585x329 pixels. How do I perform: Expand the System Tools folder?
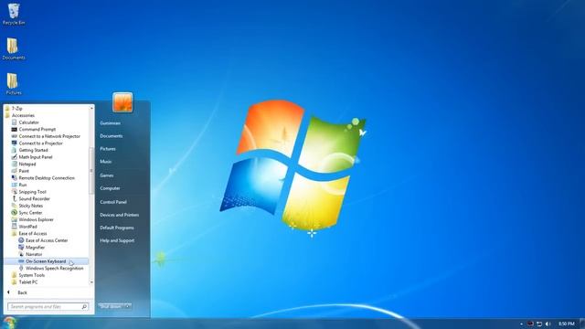pos(28,275)
